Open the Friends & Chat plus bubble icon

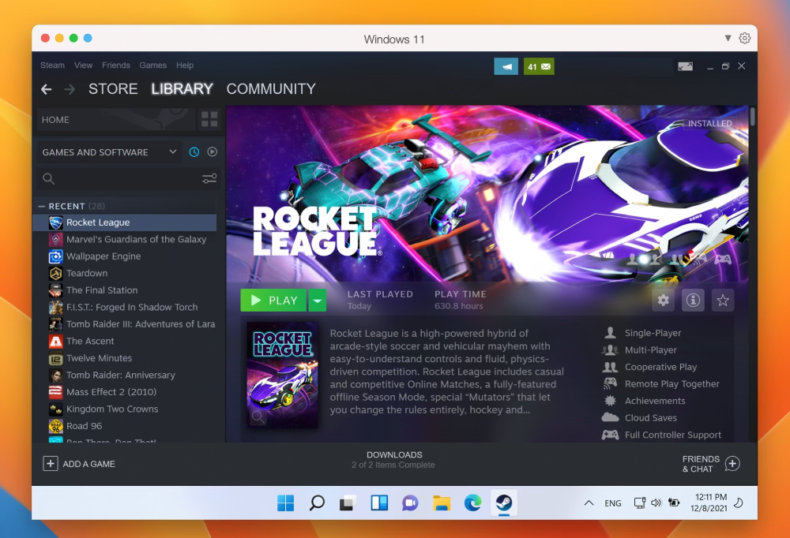[732, 464]
